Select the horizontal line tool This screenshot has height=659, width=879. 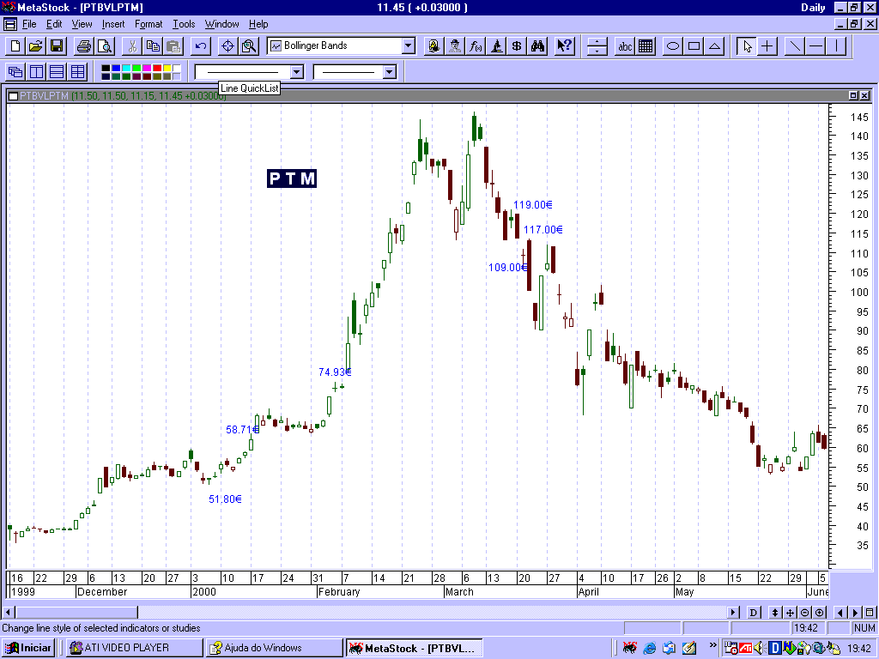tap(815, 46)
